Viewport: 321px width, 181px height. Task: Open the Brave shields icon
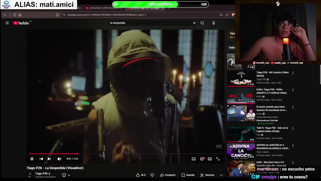[233, 15]
